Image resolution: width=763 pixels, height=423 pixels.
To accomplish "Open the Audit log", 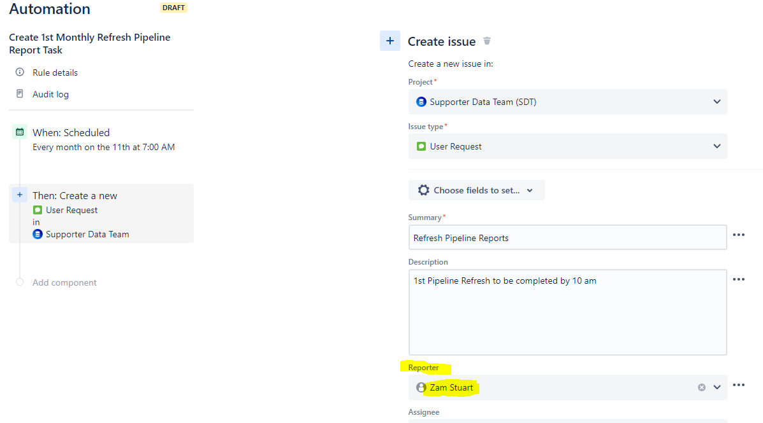I will (x=50, y=94).
